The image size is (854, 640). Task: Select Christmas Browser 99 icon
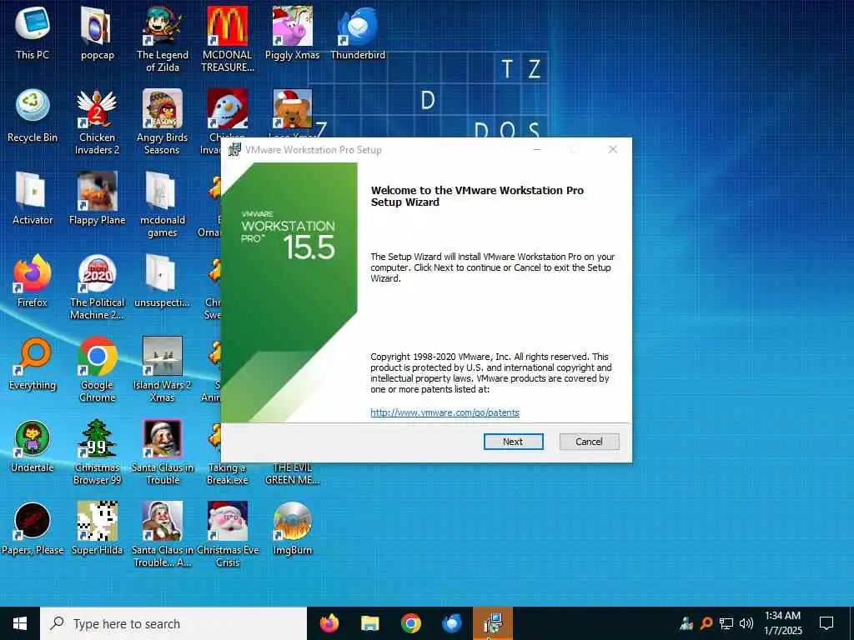(x=97, y=452)
